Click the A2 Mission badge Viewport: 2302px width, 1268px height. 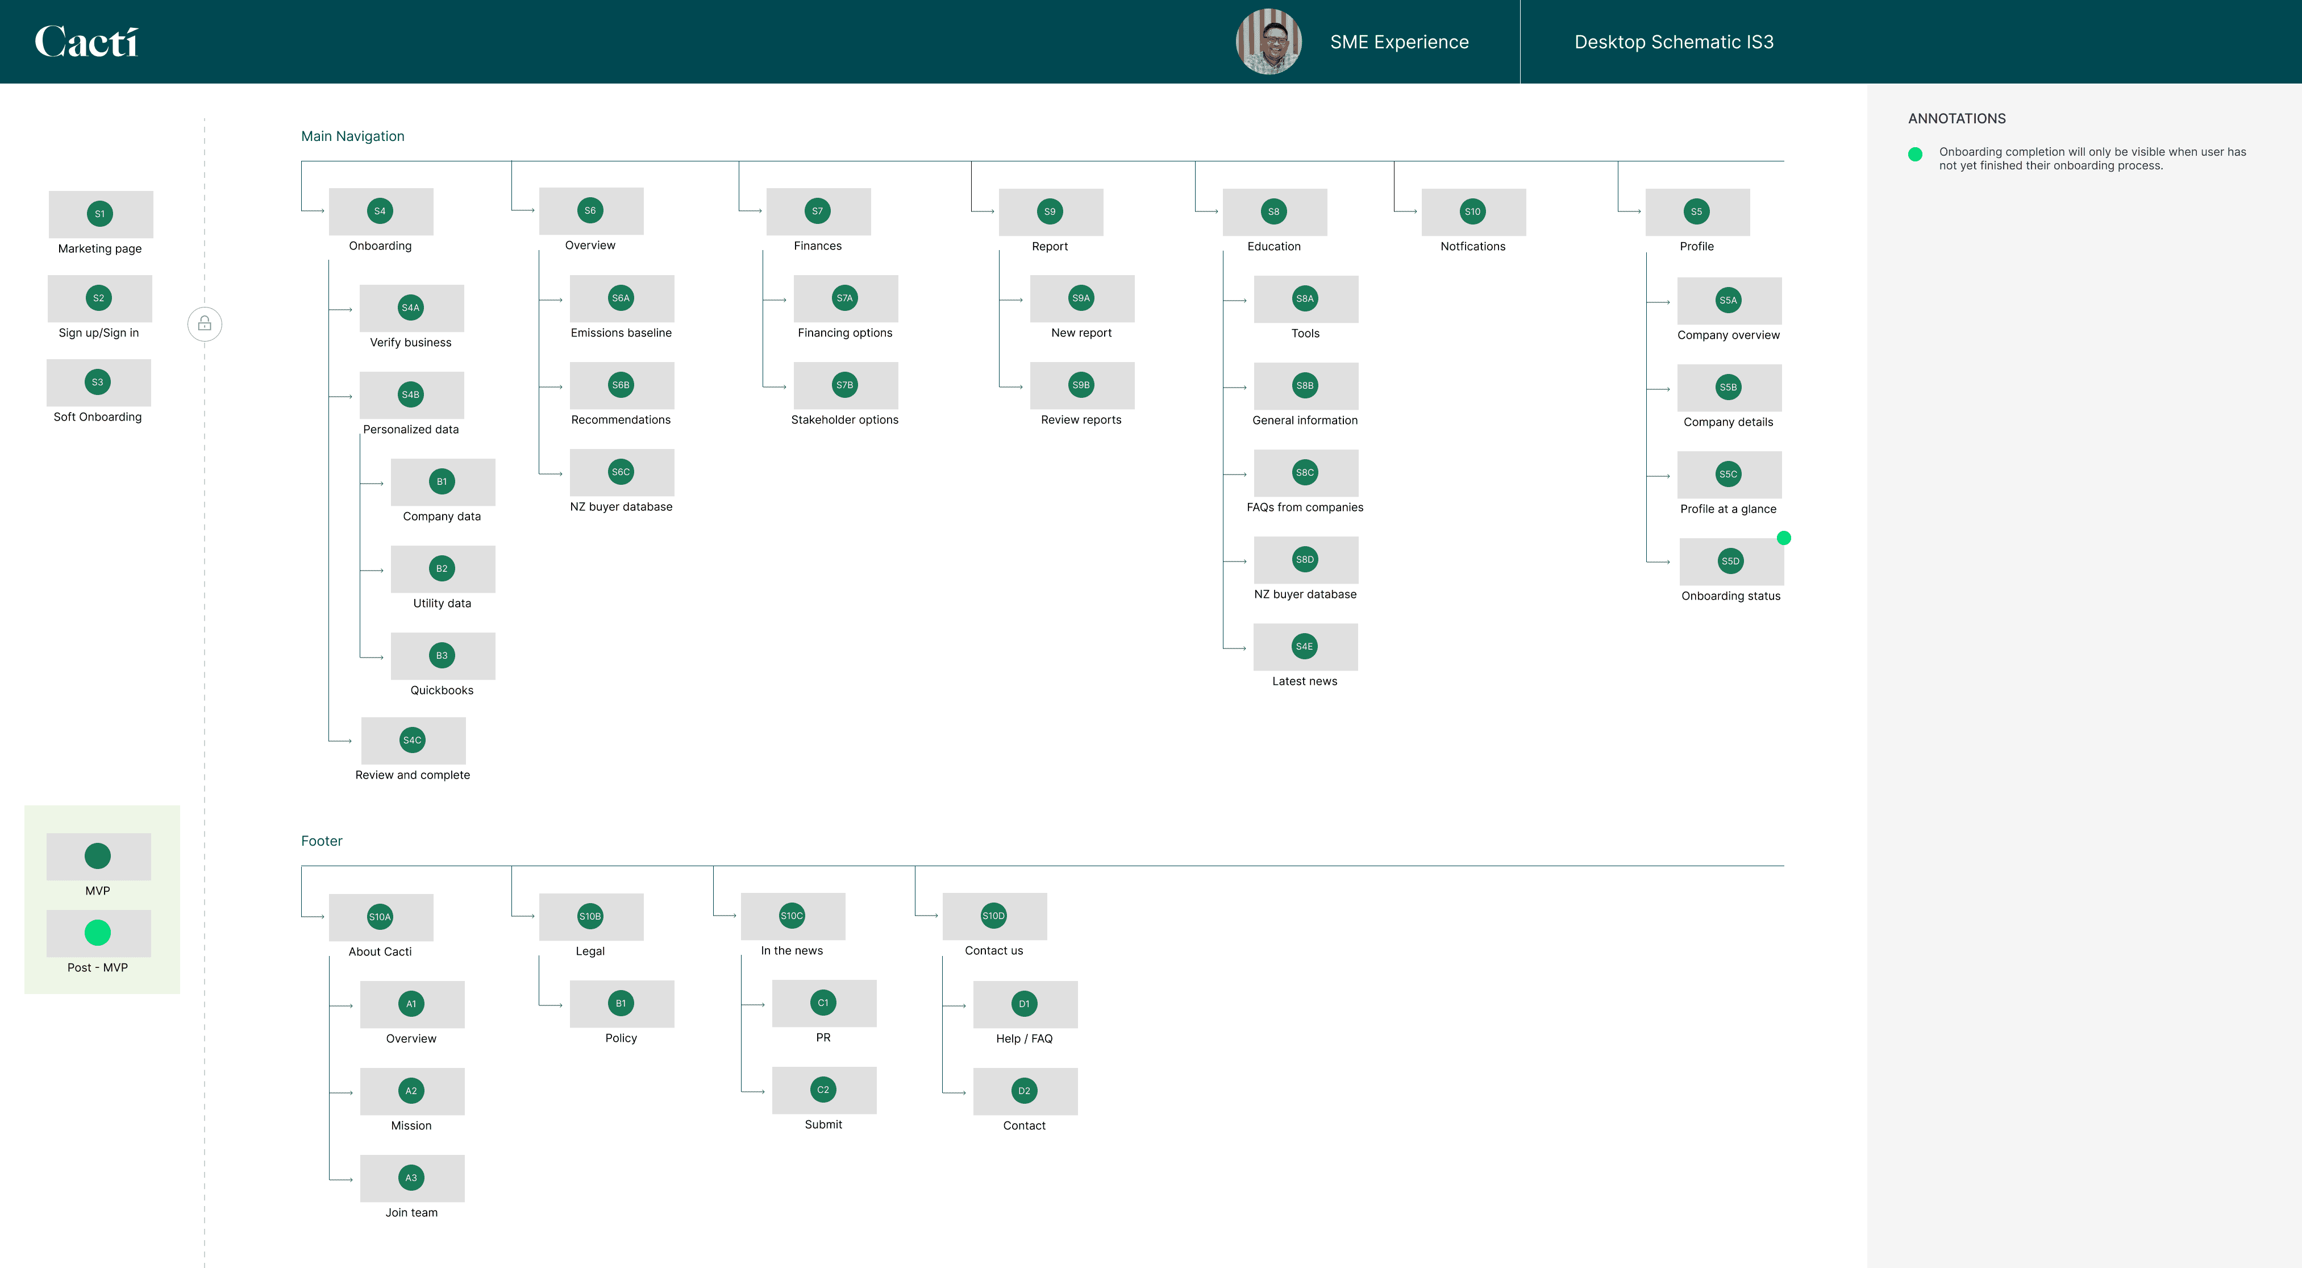point(412,1090)
